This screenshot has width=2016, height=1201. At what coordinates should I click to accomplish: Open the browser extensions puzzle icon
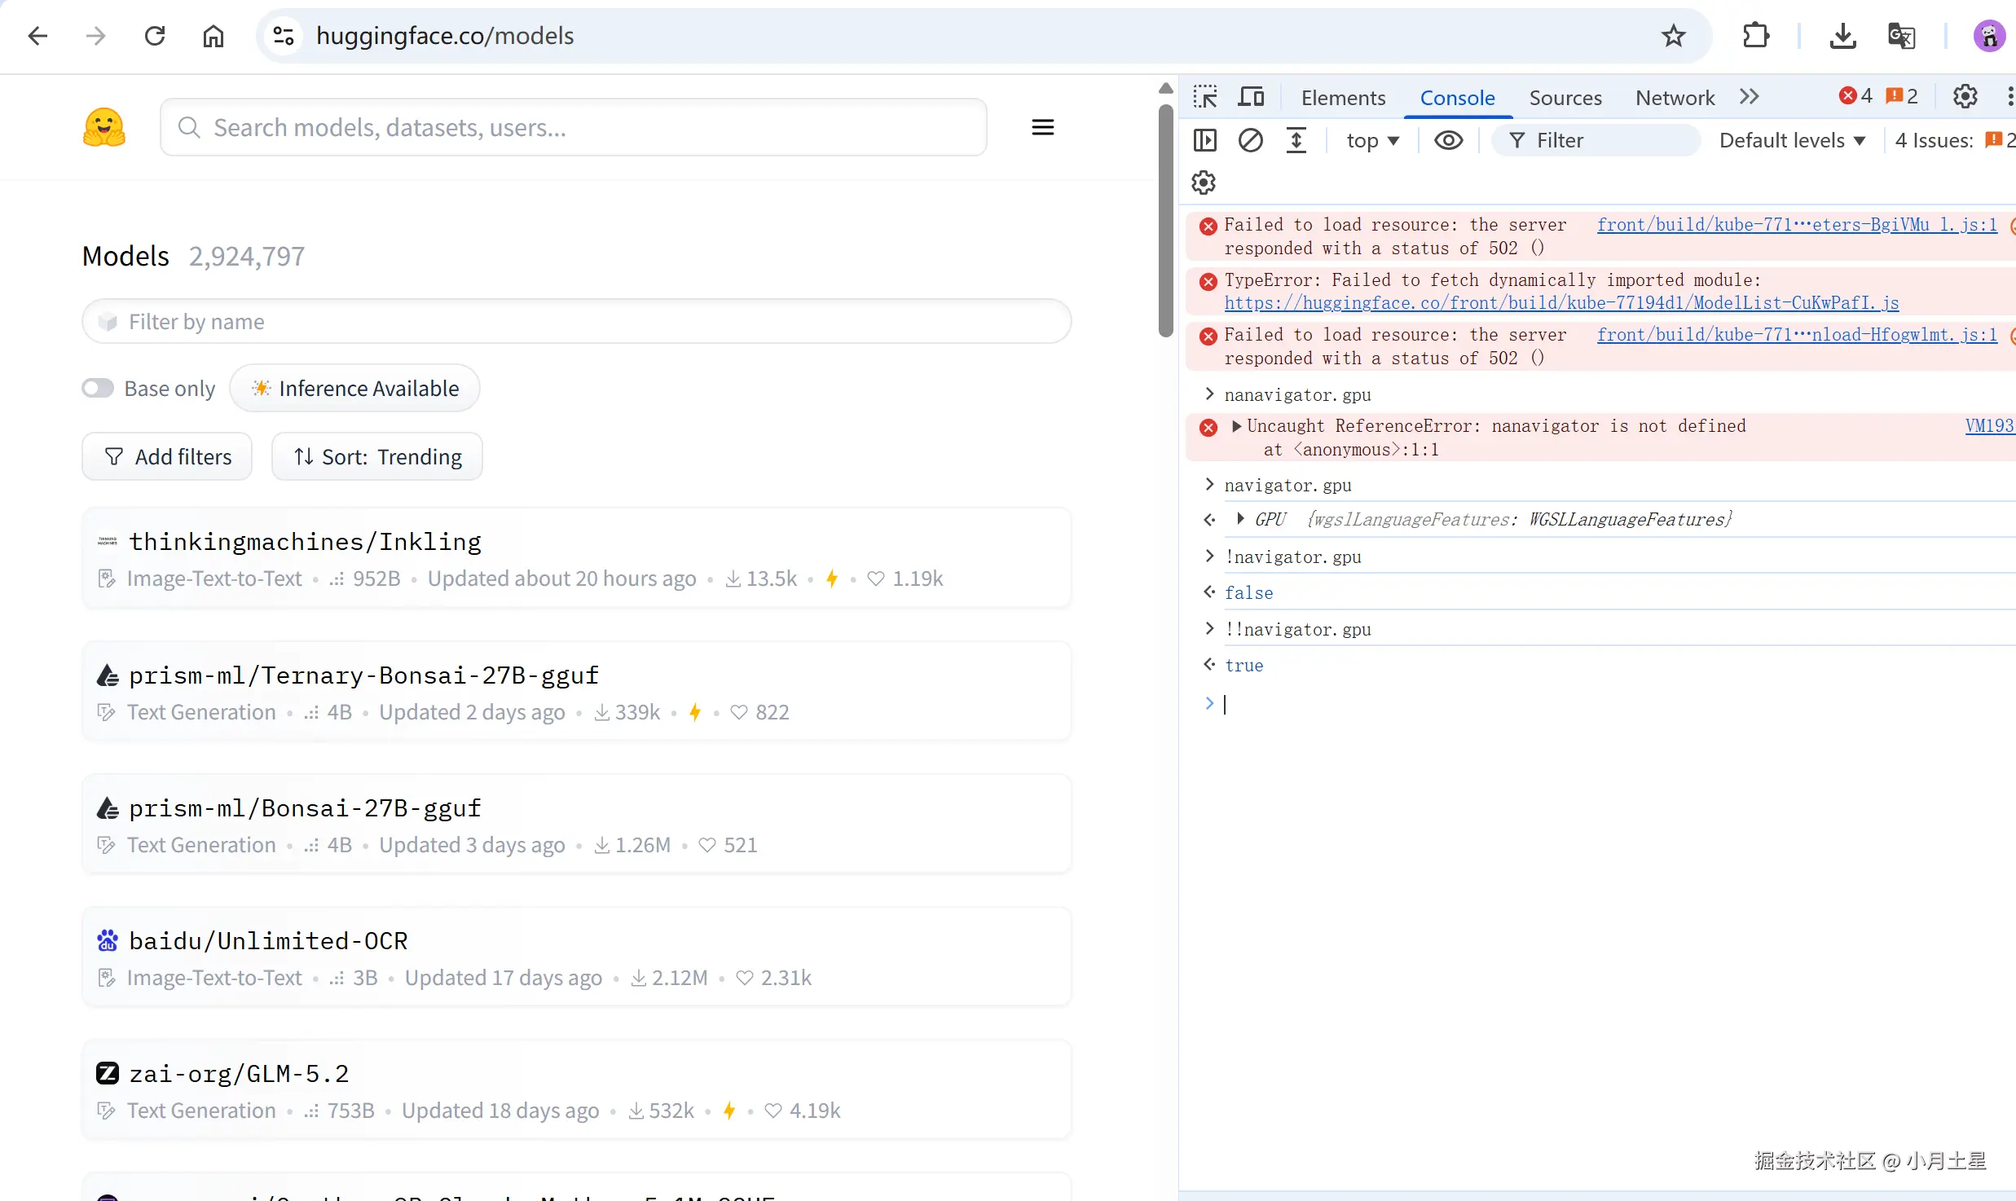pos(1756,36)
